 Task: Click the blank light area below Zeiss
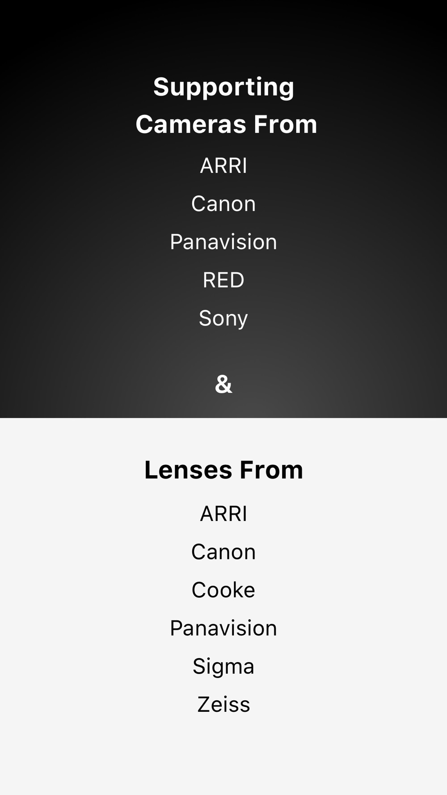pos(223,756)
